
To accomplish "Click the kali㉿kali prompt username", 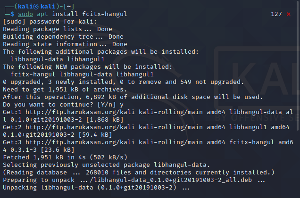I will pyautogui.click(x=29, y=6).
